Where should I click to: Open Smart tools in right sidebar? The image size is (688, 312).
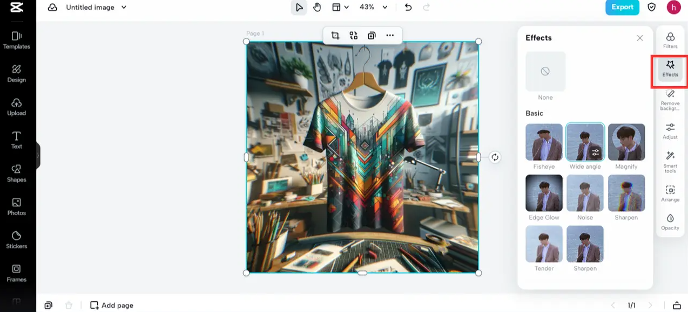[670, 162]
